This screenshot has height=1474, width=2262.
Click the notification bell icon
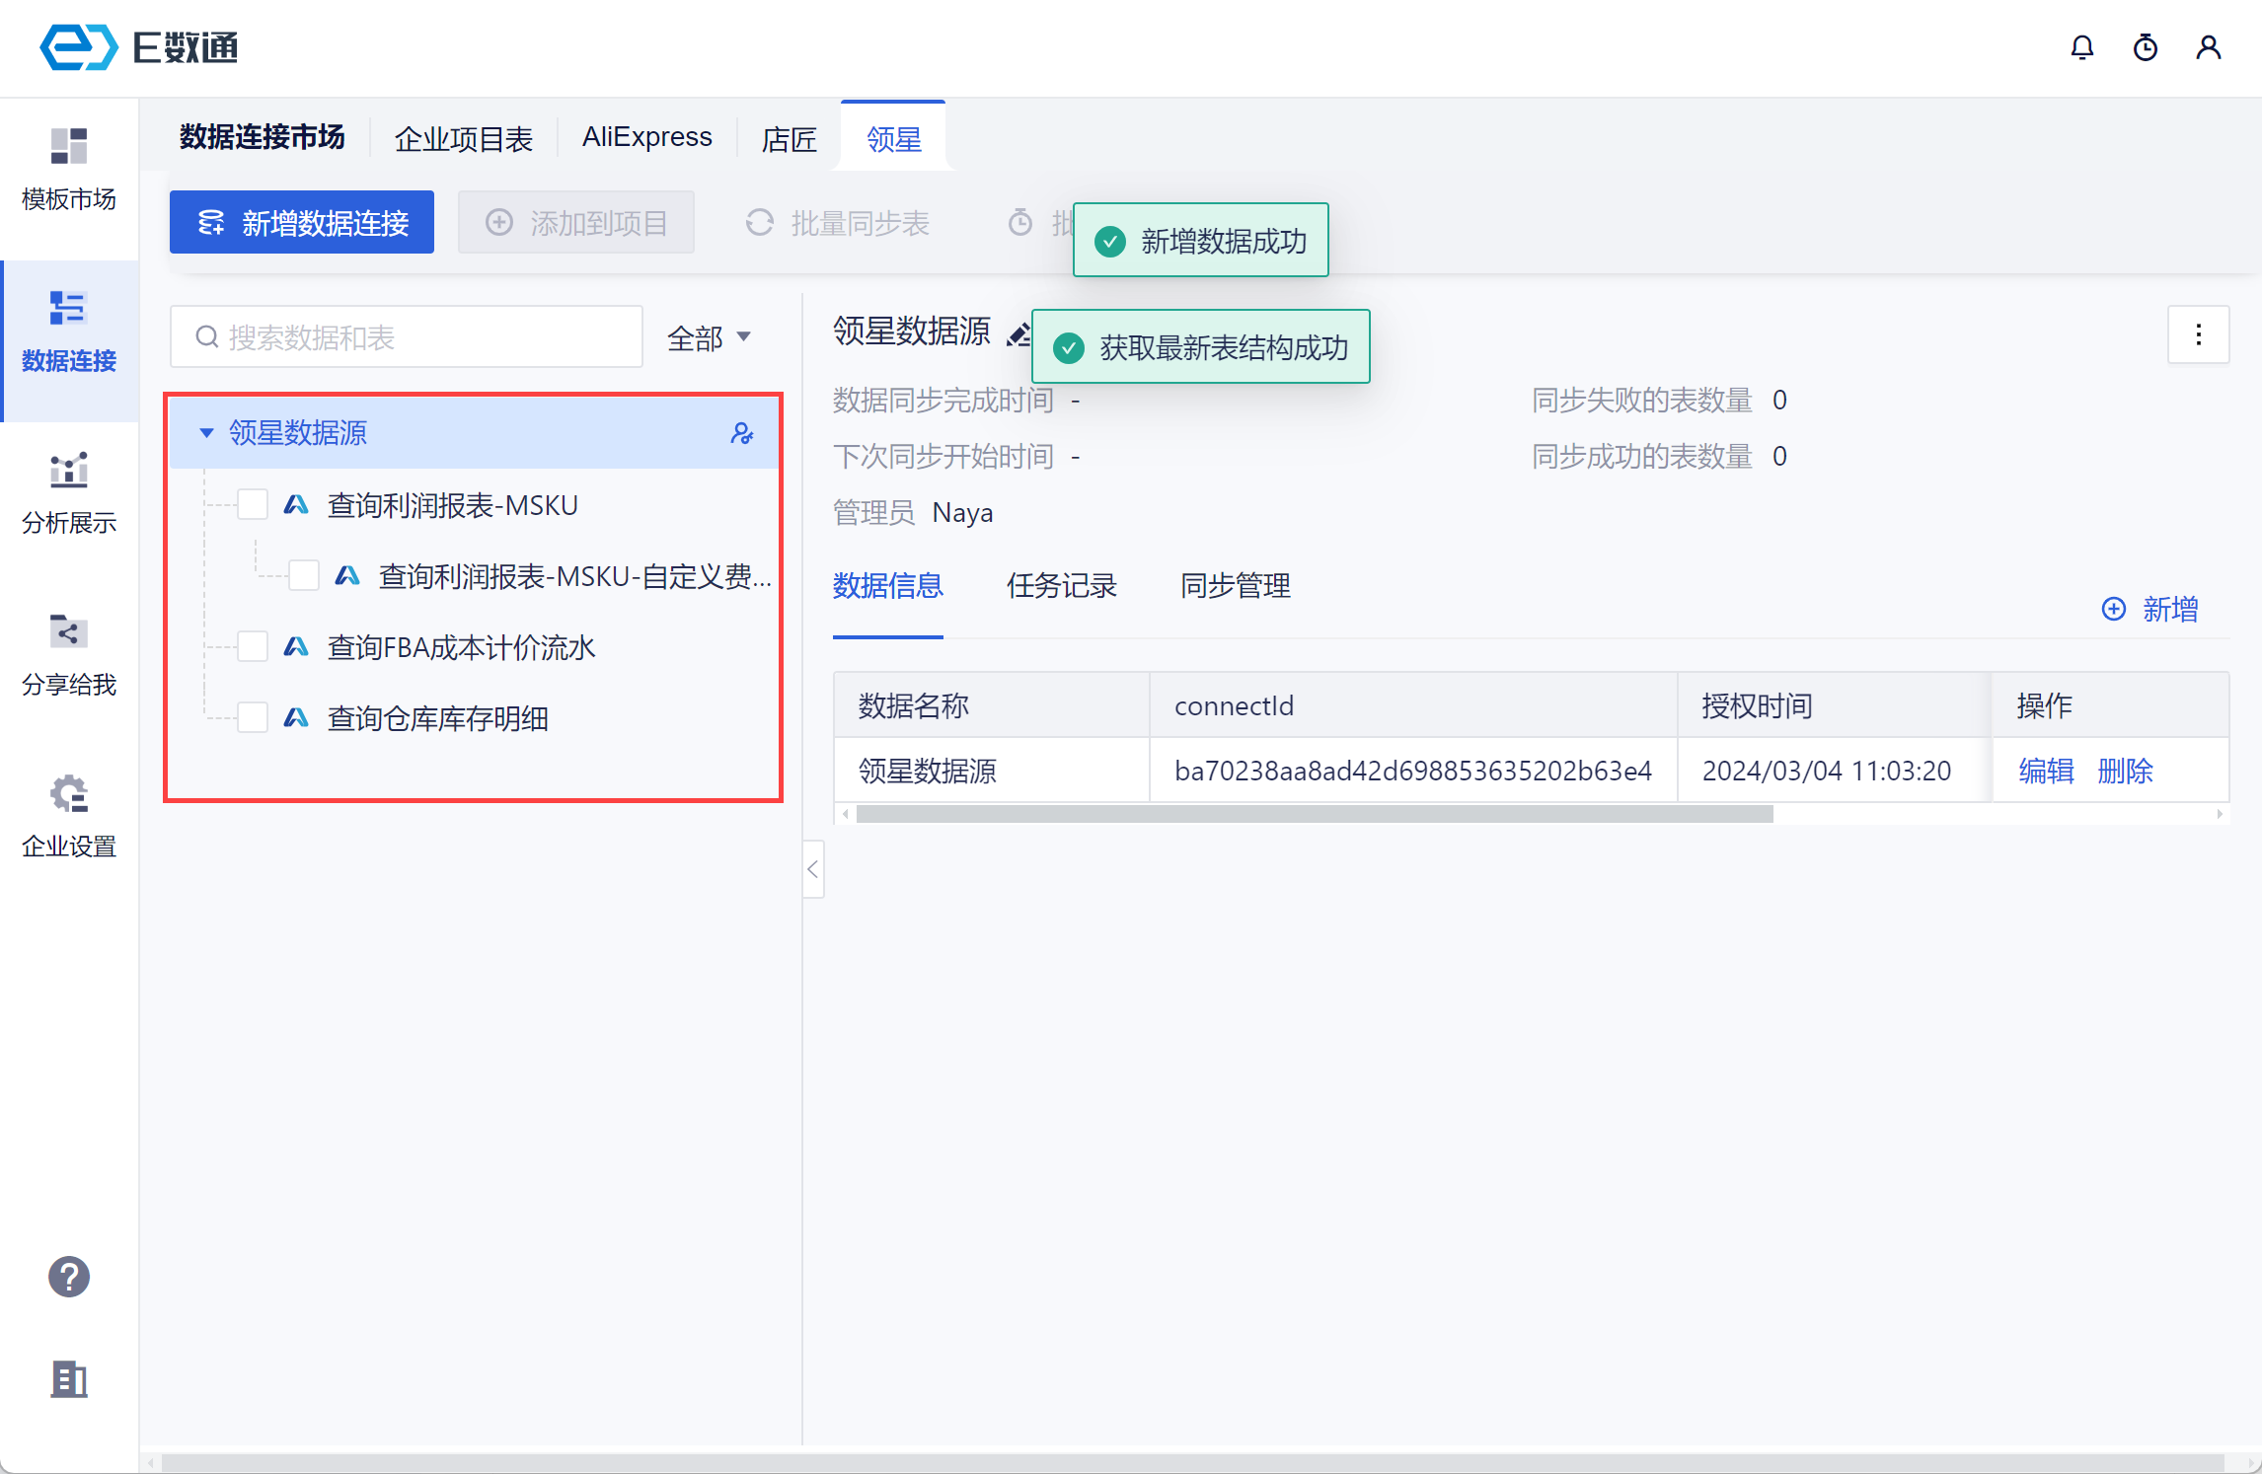click(2081, 47)
